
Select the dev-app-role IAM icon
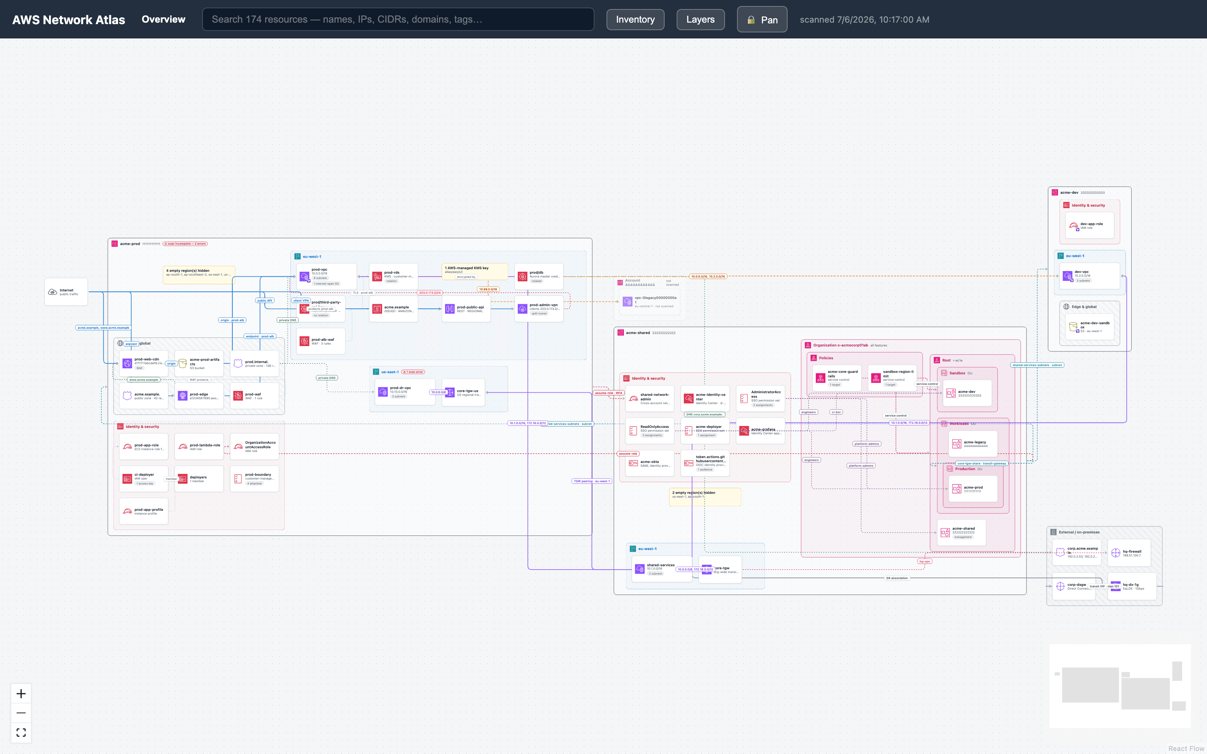[1073, 225]
